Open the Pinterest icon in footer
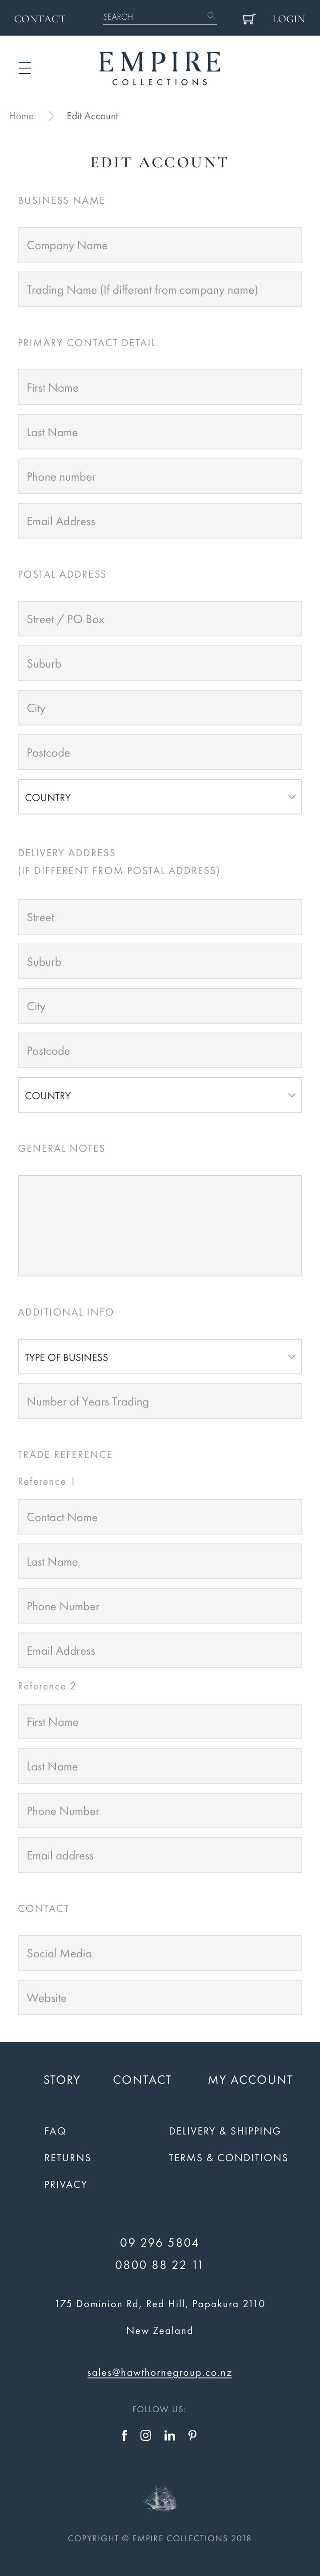 193,2435
